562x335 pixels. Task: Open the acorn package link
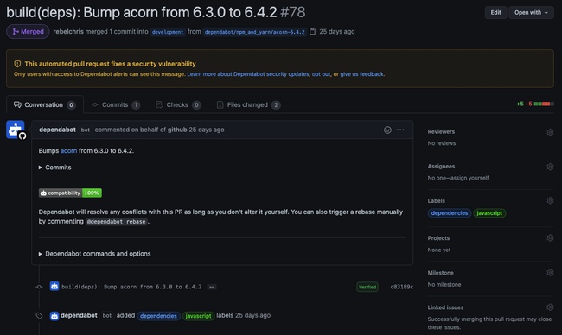68,151
